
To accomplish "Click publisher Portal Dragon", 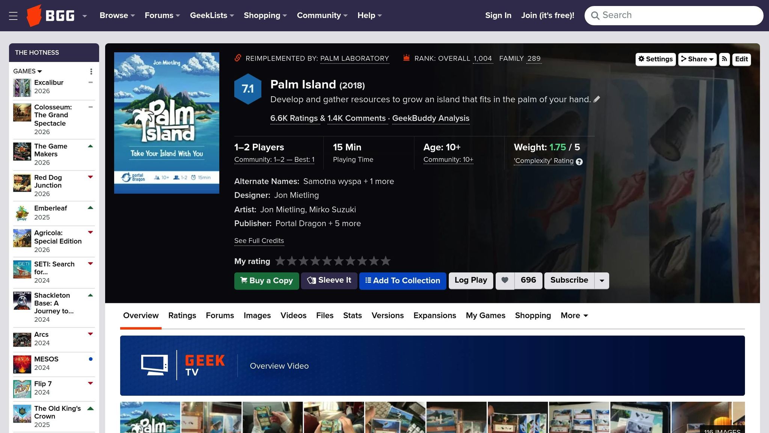I will 300,224.
